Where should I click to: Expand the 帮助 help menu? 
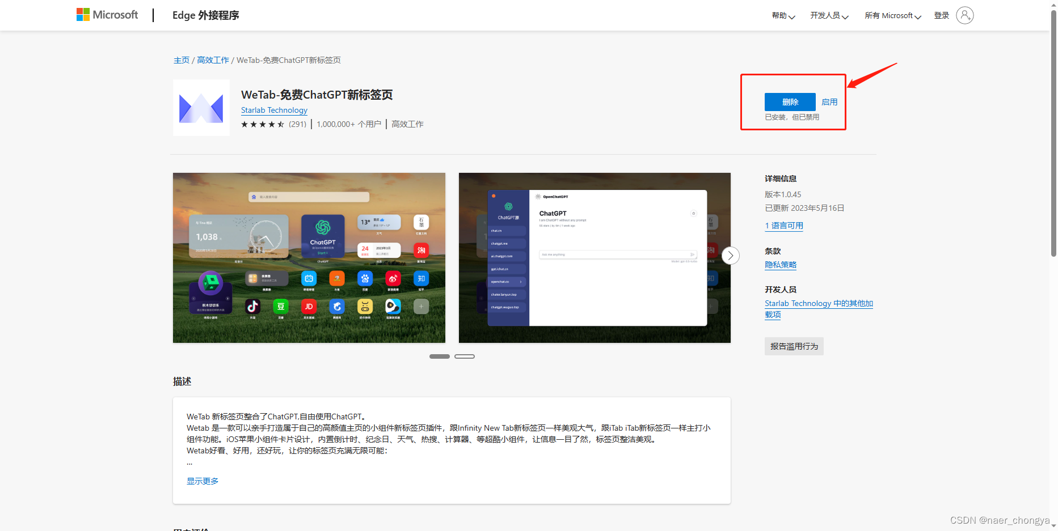(783, 16)
